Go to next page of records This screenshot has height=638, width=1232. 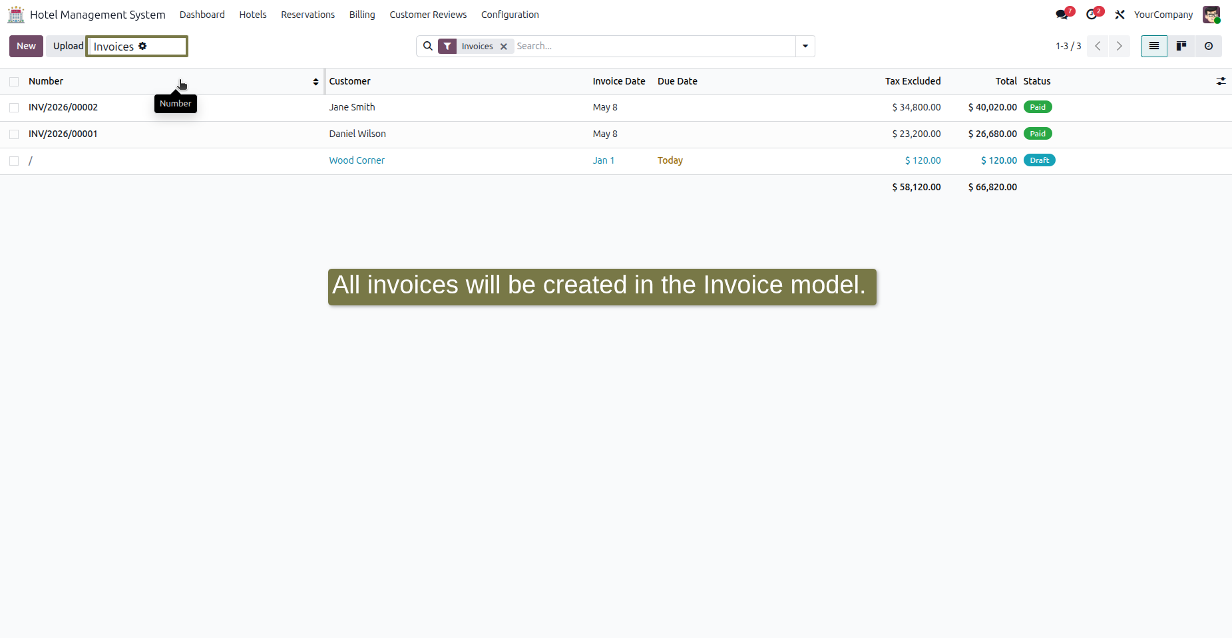1120,46
